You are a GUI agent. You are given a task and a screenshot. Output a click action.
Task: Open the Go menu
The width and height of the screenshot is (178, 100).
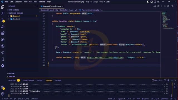pyautogui.click(x=30, y=2)
